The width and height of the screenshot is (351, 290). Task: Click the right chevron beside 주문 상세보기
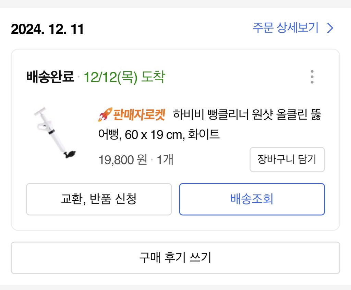pos(330,28)
